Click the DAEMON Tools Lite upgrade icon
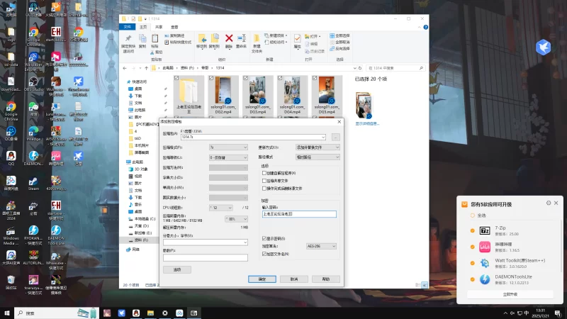Screen dimensions: 567x319 pyautogui.click(x=485, y=278)
